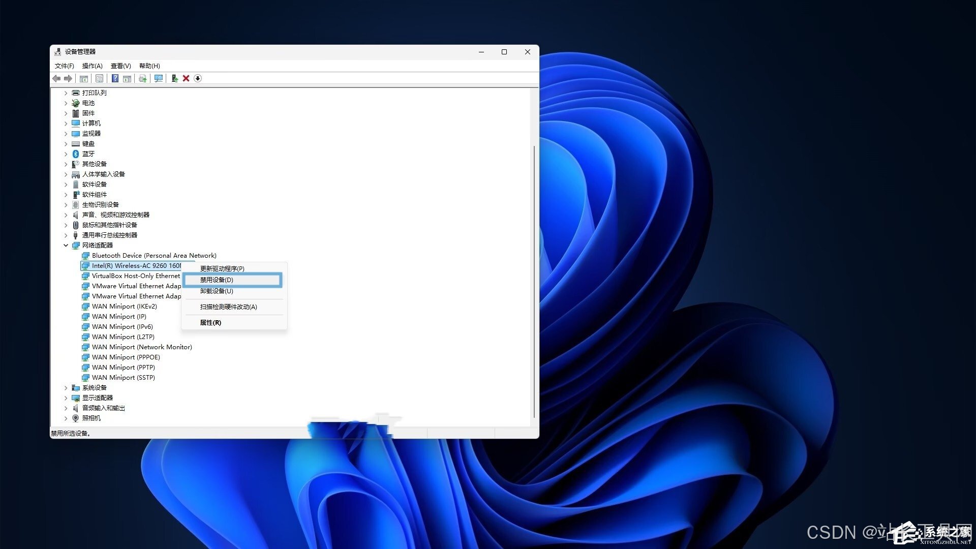Click the Properties toolbar icon

pos(99,78)
